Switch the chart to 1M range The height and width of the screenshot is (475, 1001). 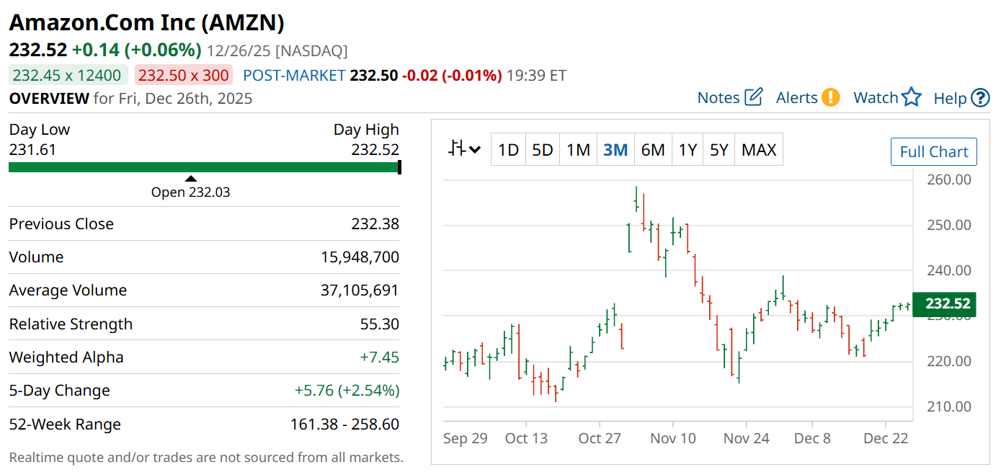(578, 150)
